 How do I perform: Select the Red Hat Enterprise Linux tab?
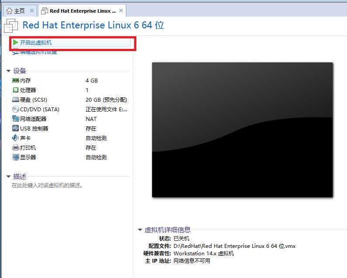83,11
